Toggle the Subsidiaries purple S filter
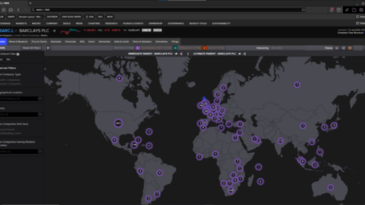This screenshot has width=365, height=205. (138, 48)
